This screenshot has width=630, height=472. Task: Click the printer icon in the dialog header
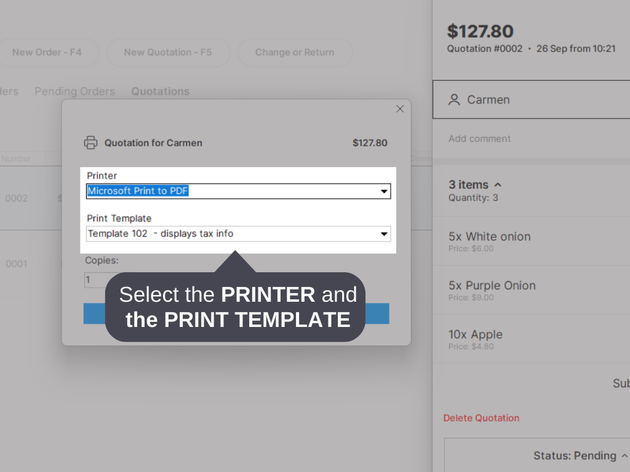pyautogui.click(x=91, y=142)
